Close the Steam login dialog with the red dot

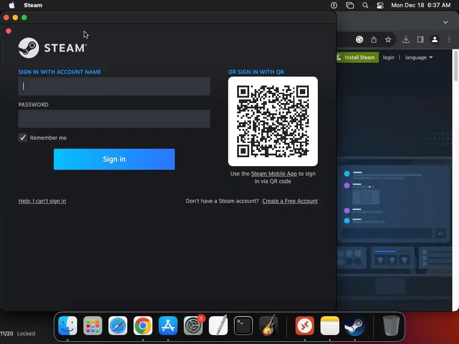click(x=9, y=31)
